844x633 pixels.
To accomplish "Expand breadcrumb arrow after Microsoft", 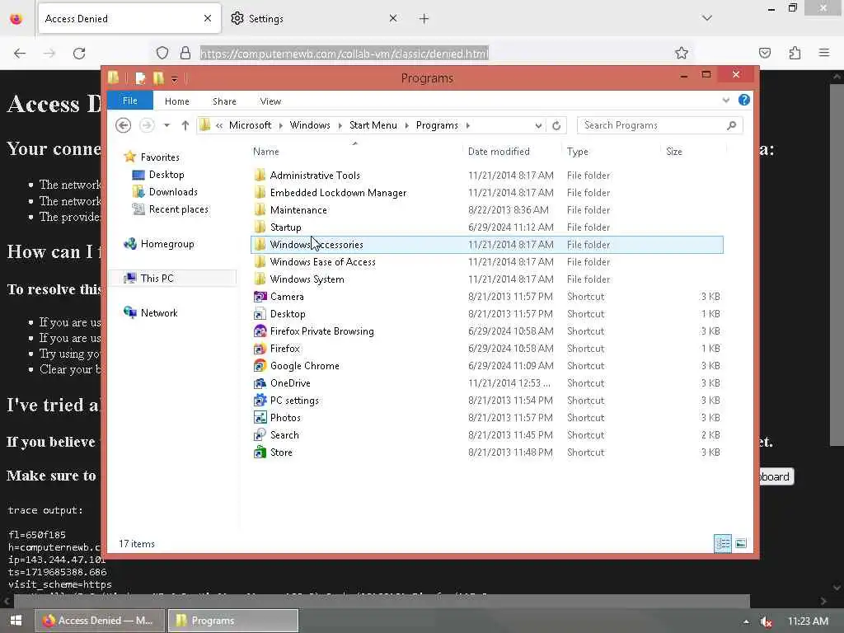I will [x=280, y=126].
